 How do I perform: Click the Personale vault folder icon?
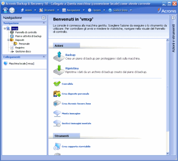(x=16, y=44)
